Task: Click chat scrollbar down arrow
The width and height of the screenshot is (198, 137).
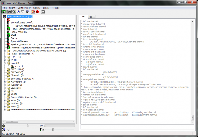Action: [192, 122]
